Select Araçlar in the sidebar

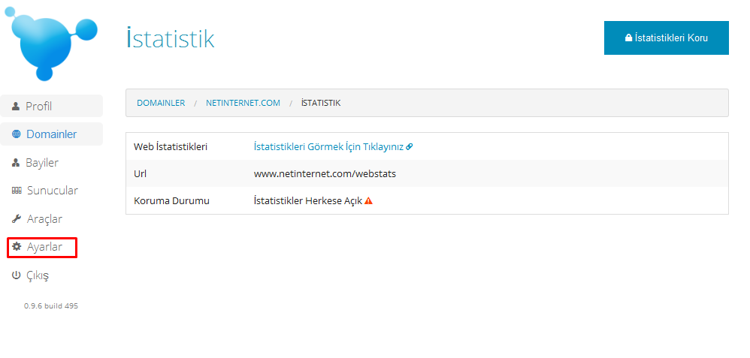click(44, 219)
